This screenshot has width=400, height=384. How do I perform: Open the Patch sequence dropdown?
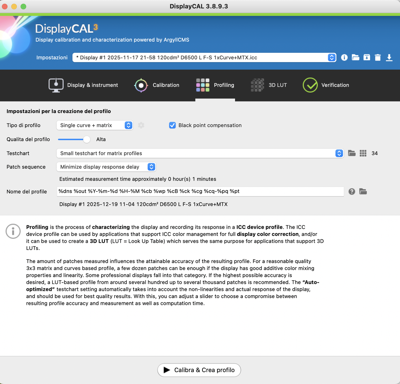pyautogui.click(x=106, y=167)
